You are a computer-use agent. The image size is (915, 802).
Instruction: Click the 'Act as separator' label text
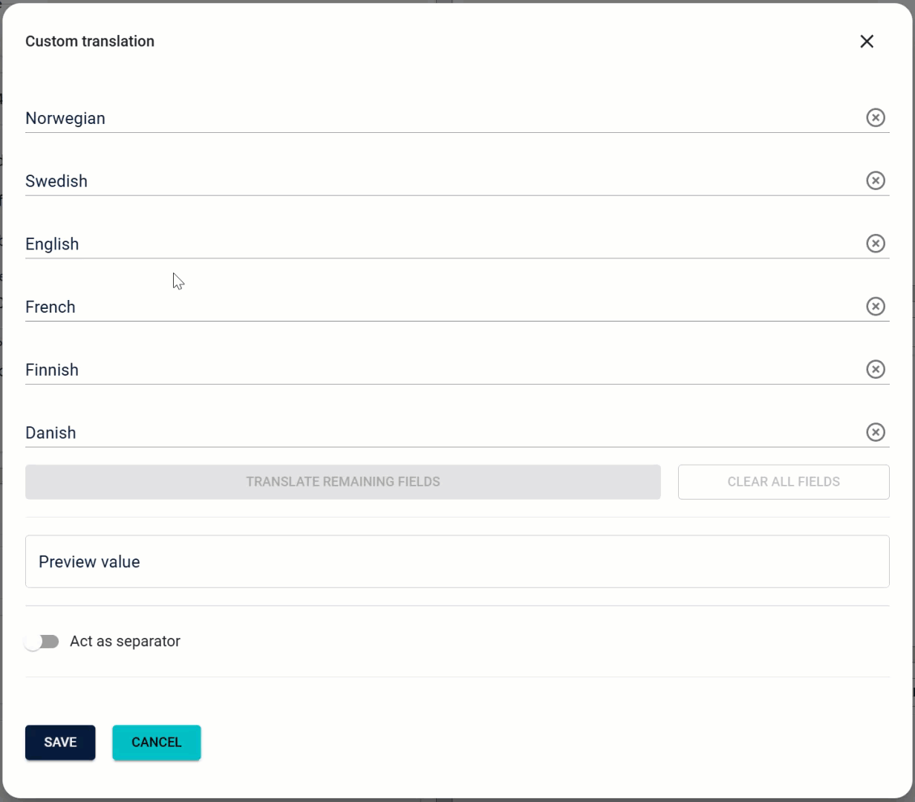[125, 642]
